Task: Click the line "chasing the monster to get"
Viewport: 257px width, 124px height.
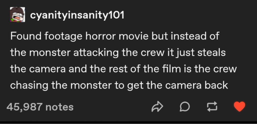Action: 119,85
